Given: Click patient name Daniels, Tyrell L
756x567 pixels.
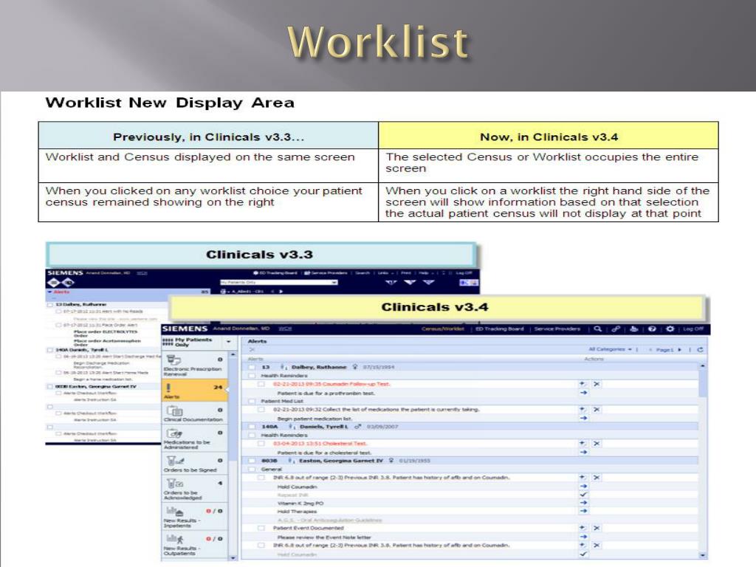Looking at the screenshot, I should pos(324,427).
